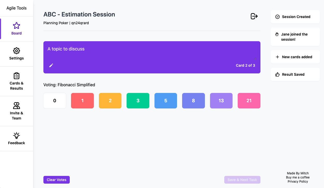The image size is (324, 188).
Task: Edit the topic using the pencil icon
Action: 51,65
